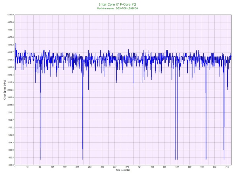235x176 pixels.
Task: Click the 638.0 y-axis value
Action: (11, 165)
